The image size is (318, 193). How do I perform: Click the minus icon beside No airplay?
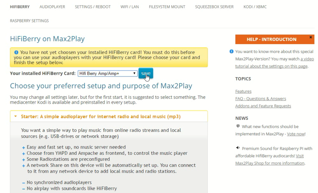coord(23,189)
